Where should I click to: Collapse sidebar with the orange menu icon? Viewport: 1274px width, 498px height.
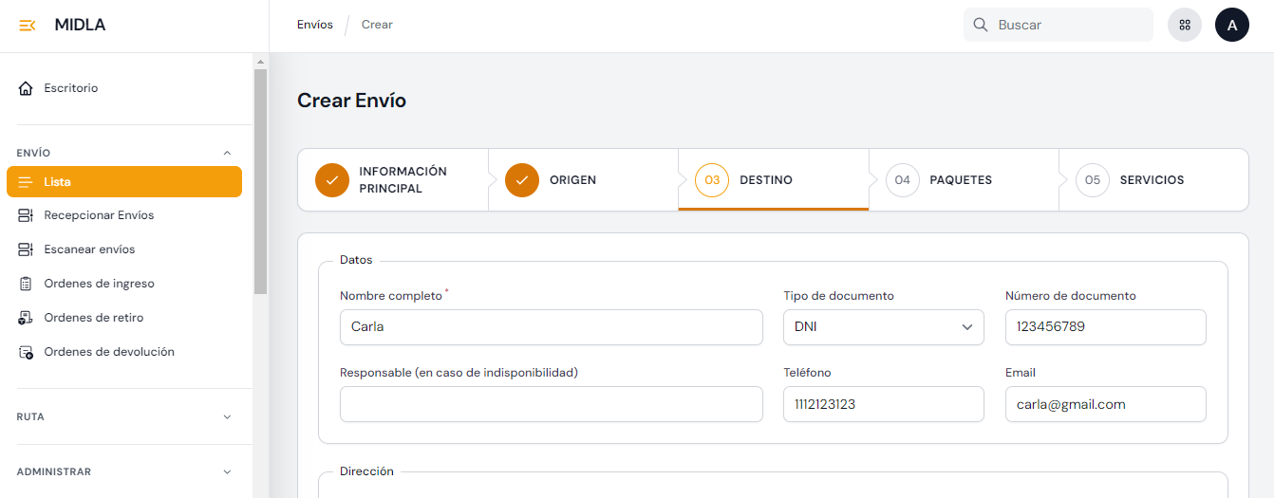(x=27, y=26)
